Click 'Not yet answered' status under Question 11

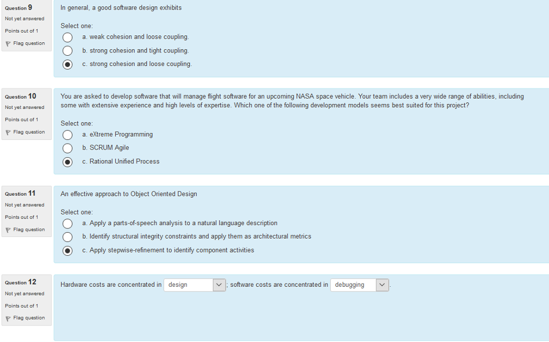coord(25,205)
